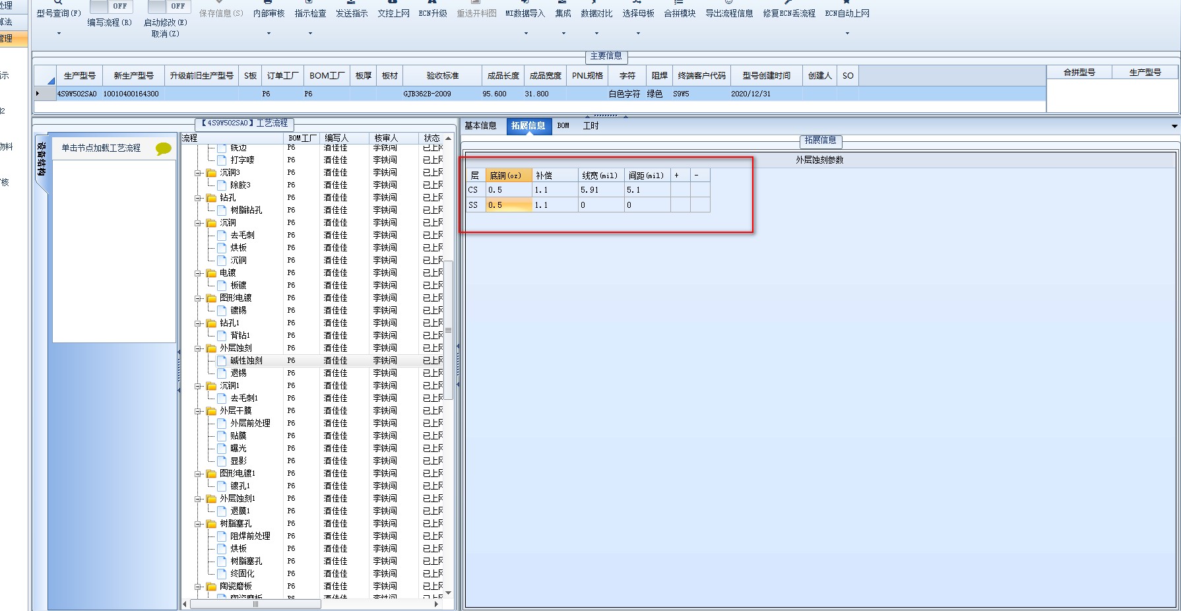Click the process tree scrollbar up arrow
Screen dimensions: 1181x611
point(449,139)
